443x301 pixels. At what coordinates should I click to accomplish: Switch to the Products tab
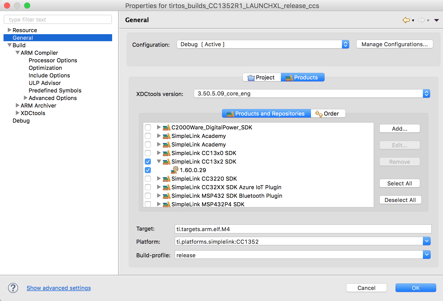(x=303, y=77)
